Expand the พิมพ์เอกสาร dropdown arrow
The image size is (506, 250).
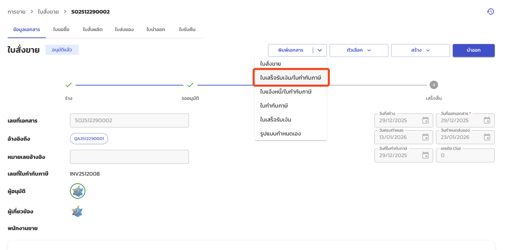[x=320, y=50]
